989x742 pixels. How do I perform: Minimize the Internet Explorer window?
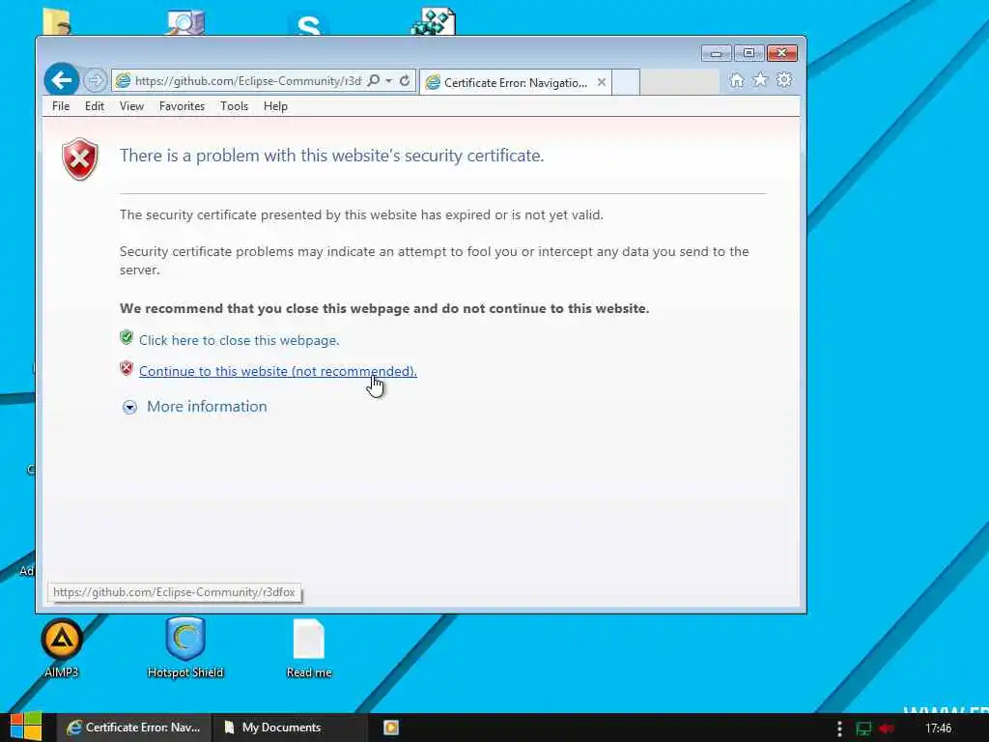716,54
